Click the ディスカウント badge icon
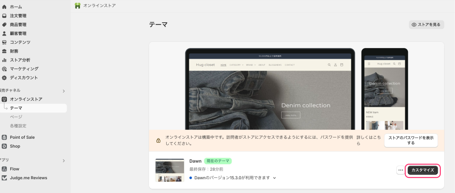This screenshot has height=193, width=455. (4, 78)
